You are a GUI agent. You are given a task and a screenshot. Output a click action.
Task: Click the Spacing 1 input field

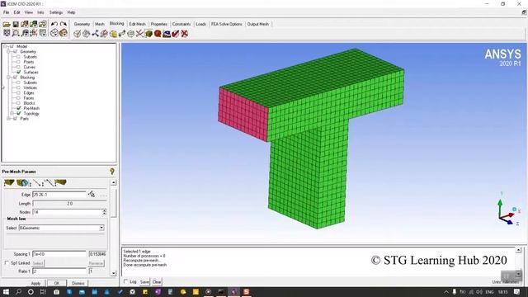pyautogui.click(x=59, y=254)
